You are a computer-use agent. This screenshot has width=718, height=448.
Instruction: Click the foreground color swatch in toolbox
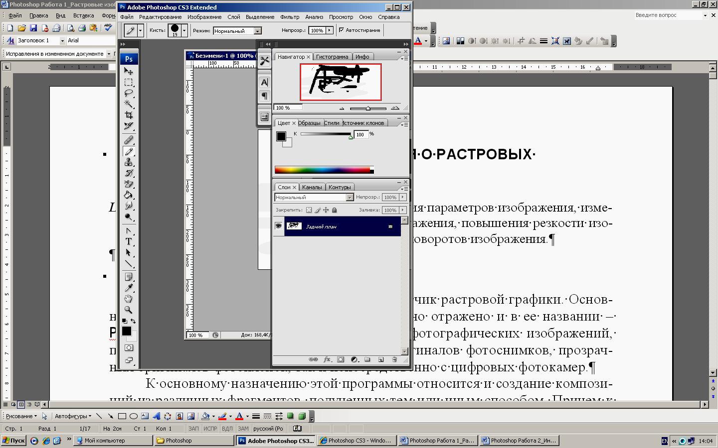pos(127,331)
